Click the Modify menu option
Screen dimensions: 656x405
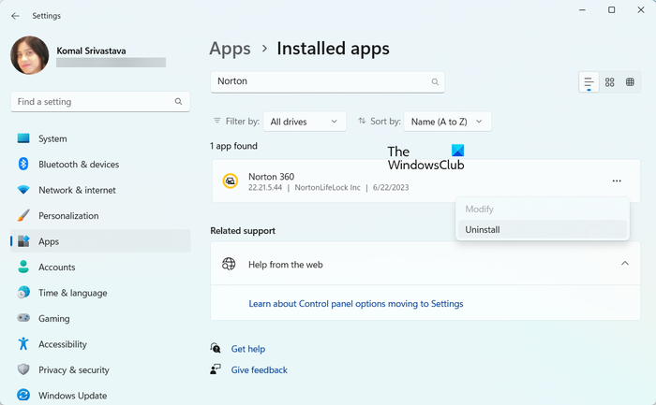tap(479, 209)
